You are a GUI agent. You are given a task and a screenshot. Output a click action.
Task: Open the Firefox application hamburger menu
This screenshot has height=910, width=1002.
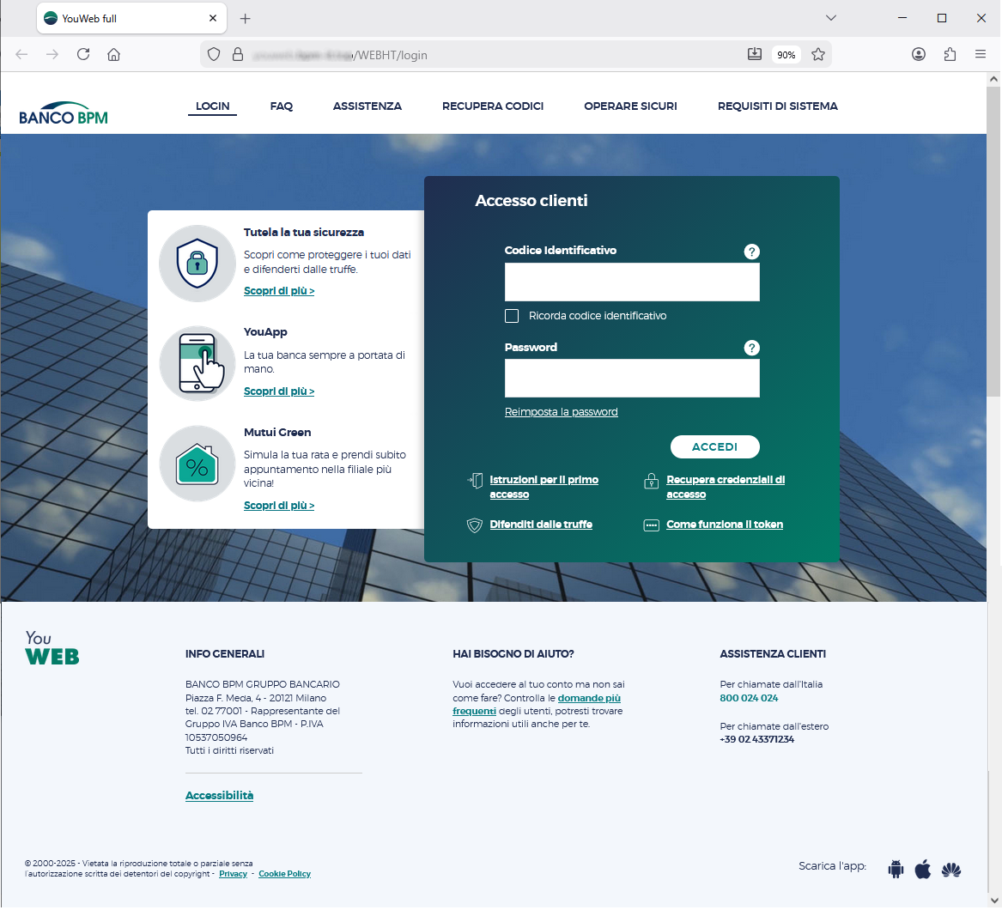(x=980, y=55)
